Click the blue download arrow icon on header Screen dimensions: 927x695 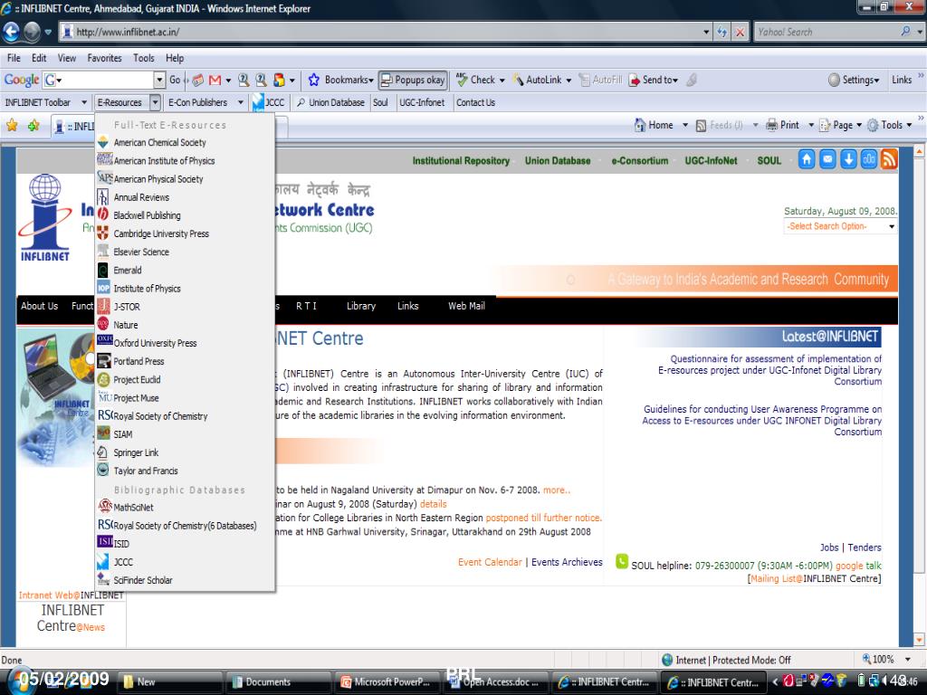pyautogui.click(x=848, y=159)
